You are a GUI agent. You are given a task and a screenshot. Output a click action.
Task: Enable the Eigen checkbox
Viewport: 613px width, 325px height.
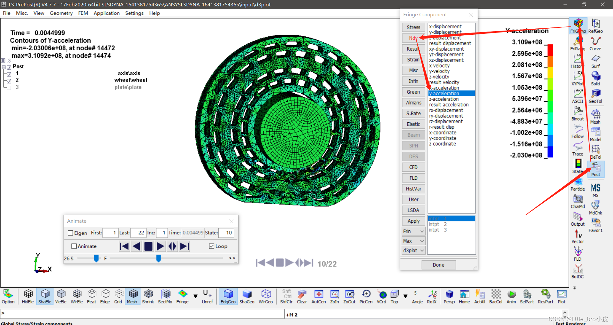point(71,233)
